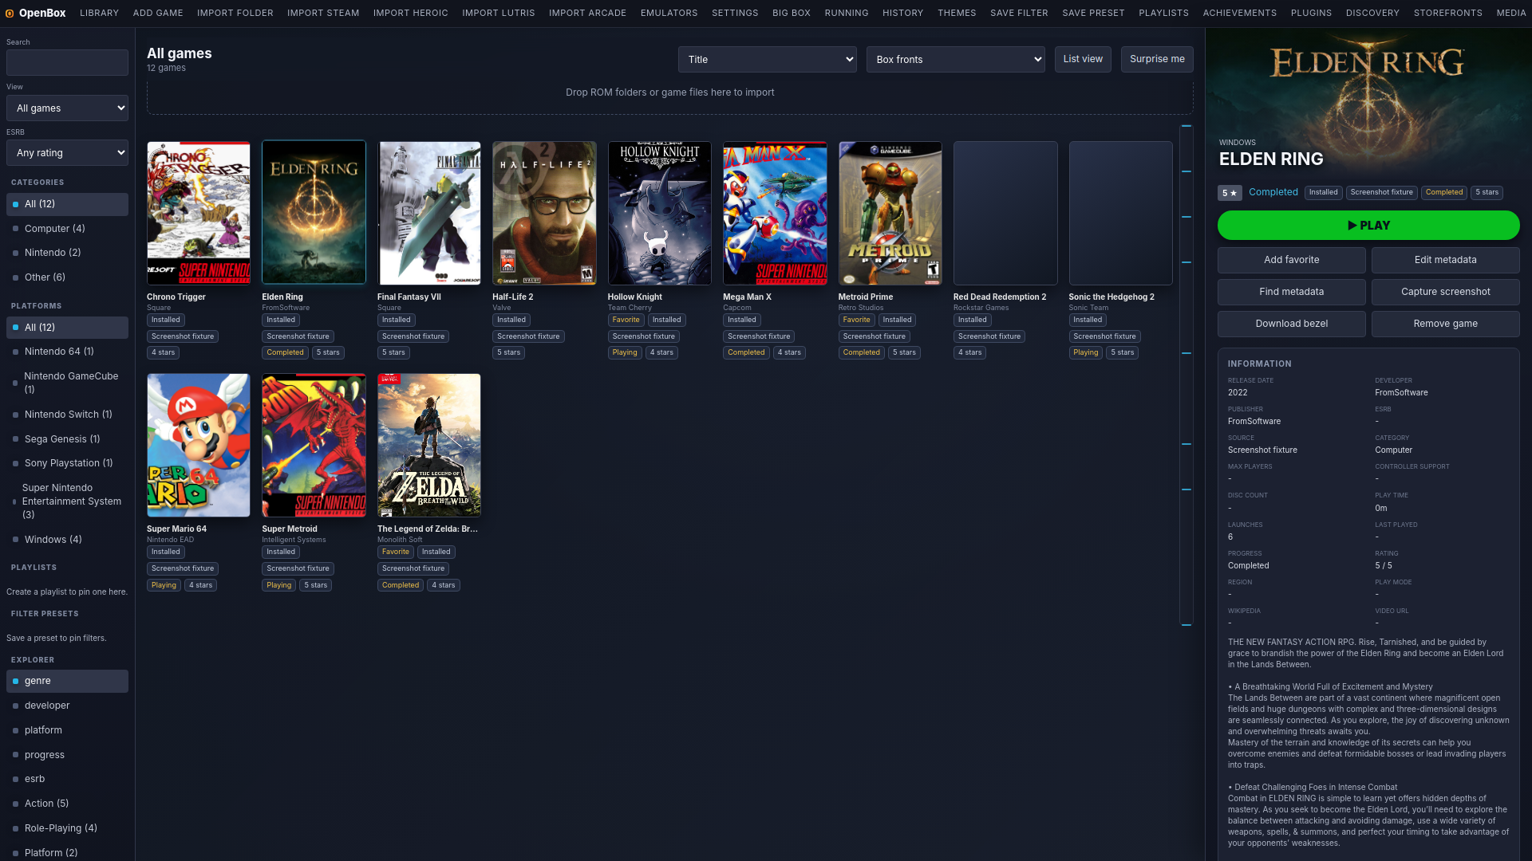This screenshot has width=1532, height=861.
Task: Select the Super Mario 64 box art
Action: 199,446
